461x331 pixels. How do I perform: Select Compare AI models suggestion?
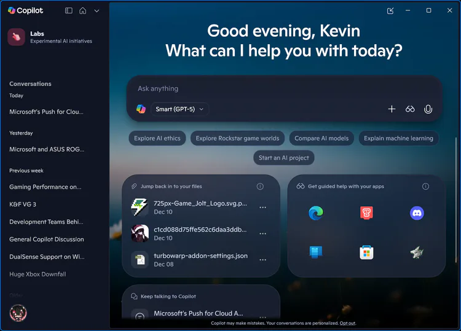coord(321,138)
